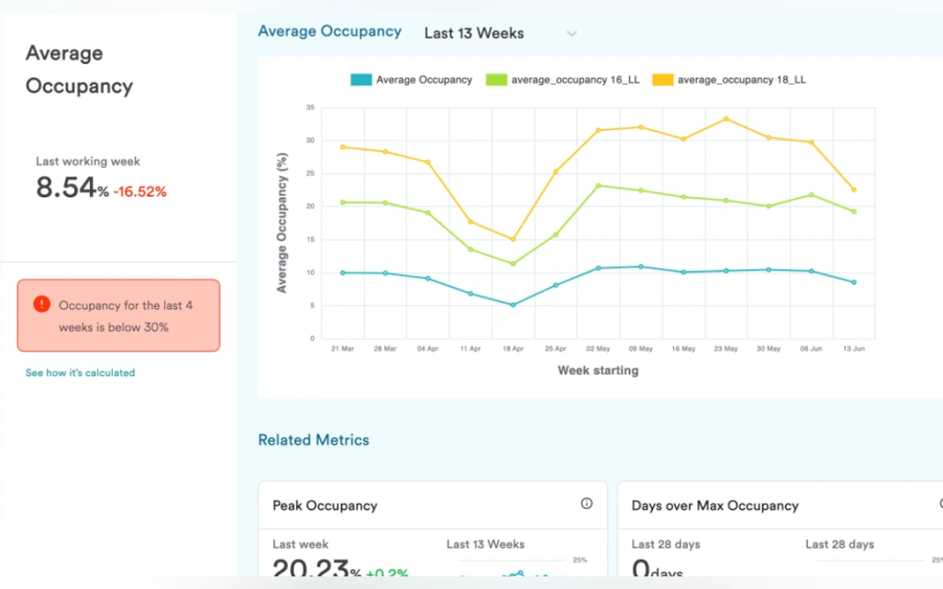The width and height of the screenshot is (943, 589).
Task: Open See how it's calculated link
Action: click(x=80, y=373)
